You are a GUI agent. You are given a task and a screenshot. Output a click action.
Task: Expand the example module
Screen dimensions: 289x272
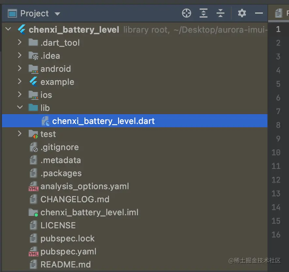pyautogui.click(x=20, y=82)
